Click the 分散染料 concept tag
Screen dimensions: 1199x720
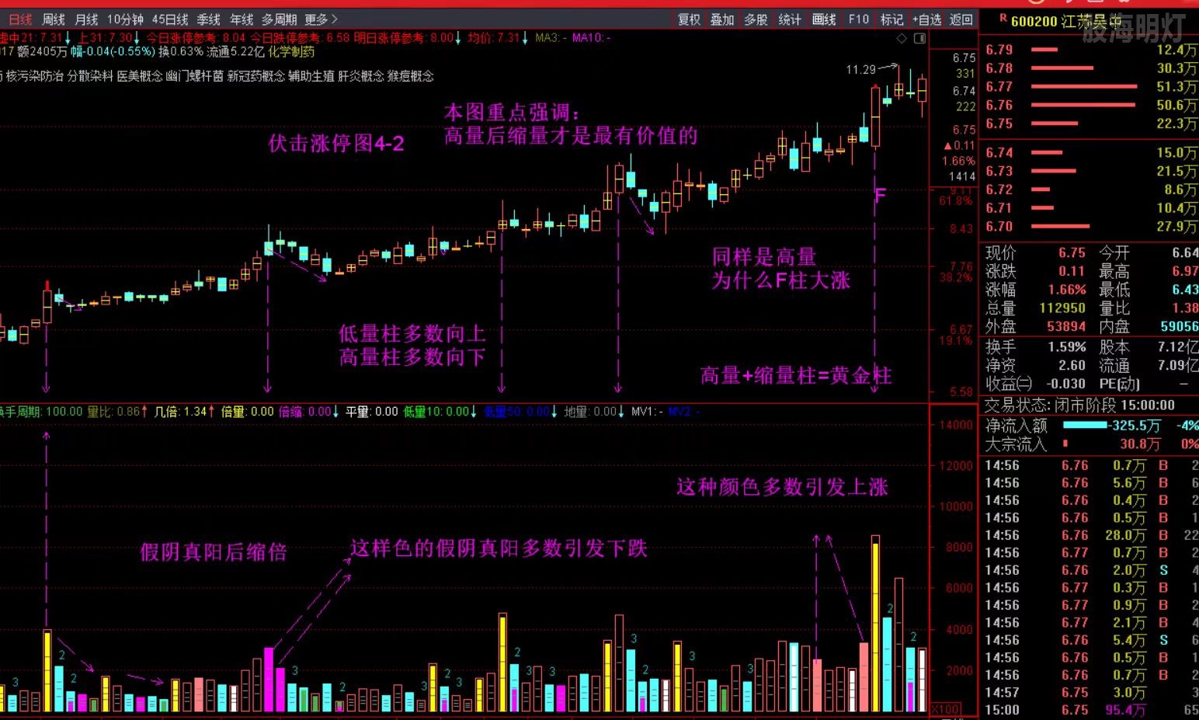[x=90, y=76]
